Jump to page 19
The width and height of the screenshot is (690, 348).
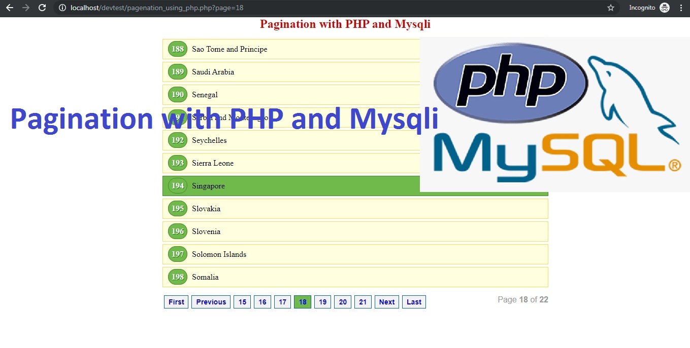click(x=322, y=302)
